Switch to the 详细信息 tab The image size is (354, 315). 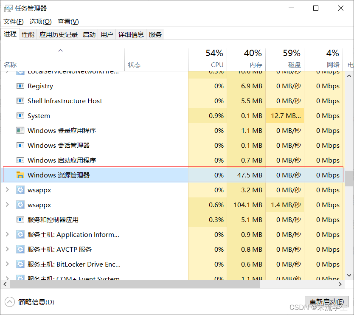(x=131, y=34)
